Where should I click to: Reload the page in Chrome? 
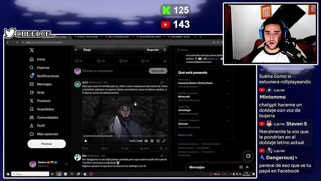click(x=17, y=42)
